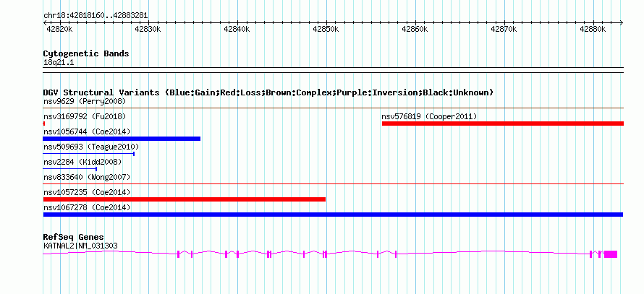Click the 42830k ruler tick label

point(148,30)
